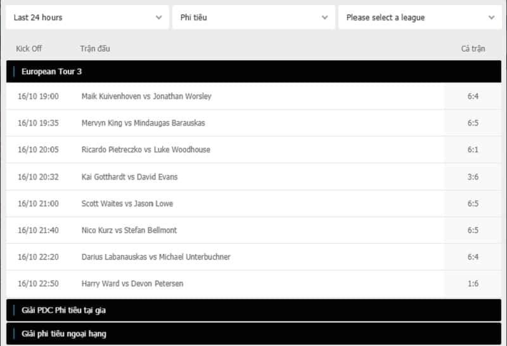
Task: Expand the Giải phi tiêu ngoại hạng section
Action: tap(253, 334)
